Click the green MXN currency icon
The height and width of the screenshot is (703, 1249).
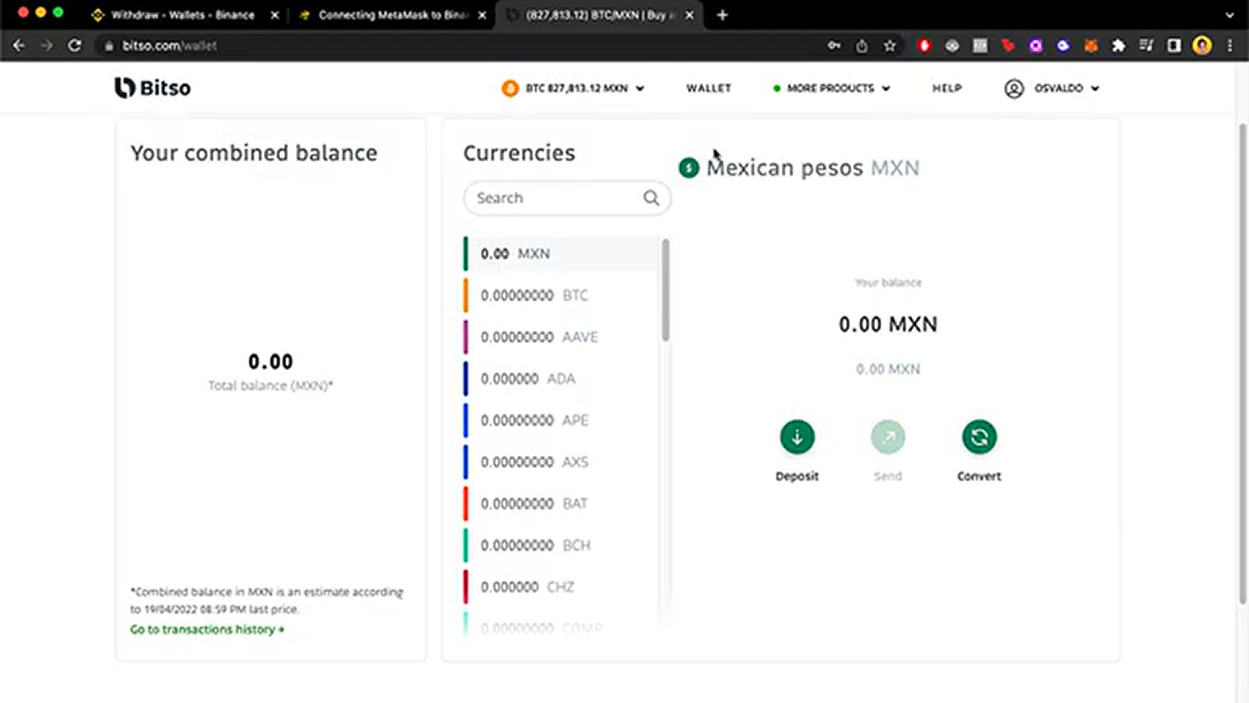688,168
